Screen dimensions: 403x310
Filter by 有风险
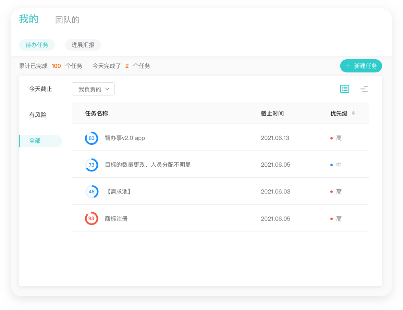pyautogui.click(x=38, y=115)
